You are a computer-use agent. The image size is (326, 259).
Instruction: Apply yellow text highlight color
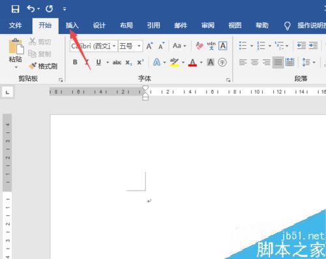[174, 63]
